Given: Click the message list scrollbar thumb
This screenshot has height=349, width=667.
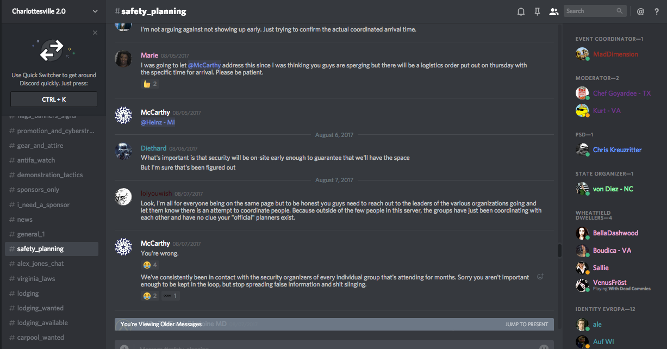Looking at the screenshot, I should coord(559,251).
